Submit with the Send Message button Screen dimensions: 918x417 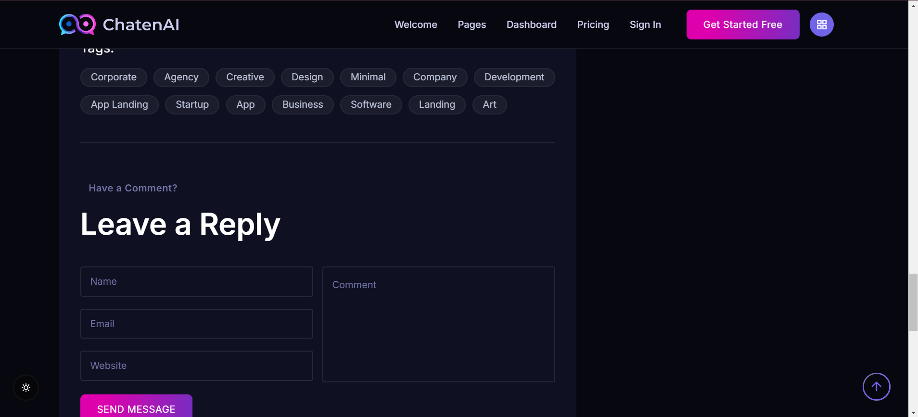click(136, 407)
